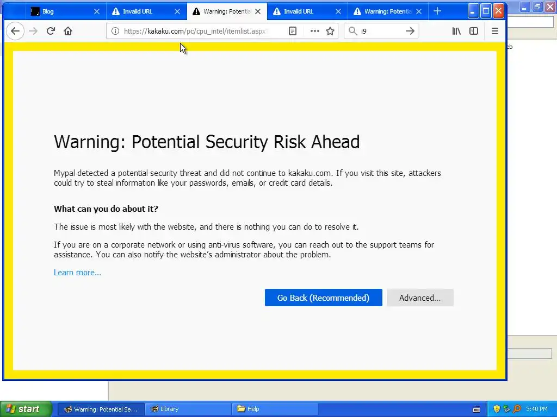Image resolution: width=557 pixels, height=417 pixels.
Task: Click the magnifier system tray icon
Action: (517, 409)
